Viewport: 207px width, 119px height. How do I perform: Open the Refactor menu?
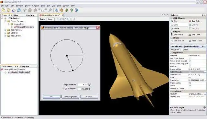(36, 6)
